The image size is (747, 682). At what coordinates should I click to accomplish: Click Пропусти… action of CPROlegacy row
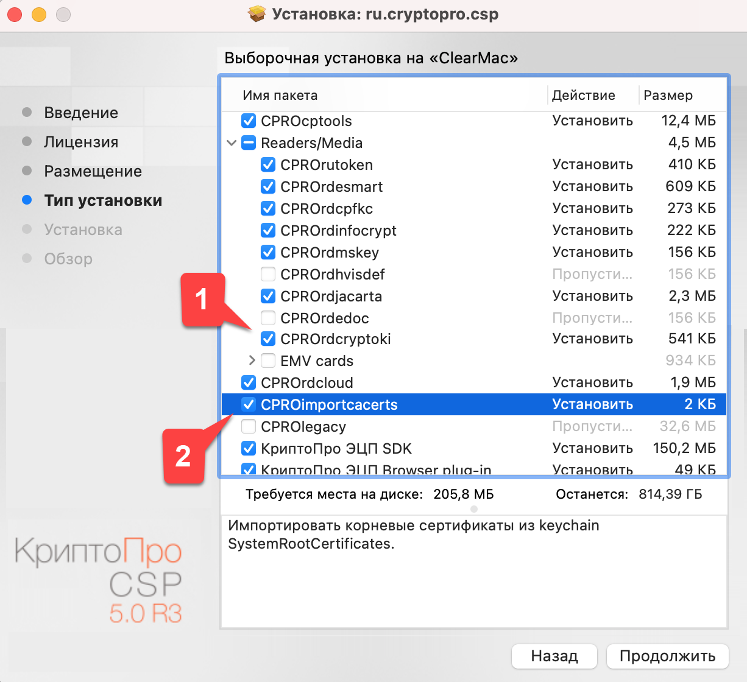(592, 426)
